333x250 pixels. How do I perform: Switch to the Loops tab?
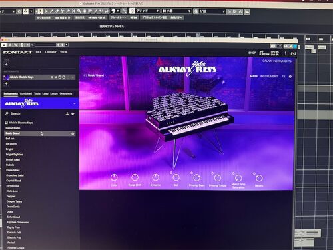(54, 94)
